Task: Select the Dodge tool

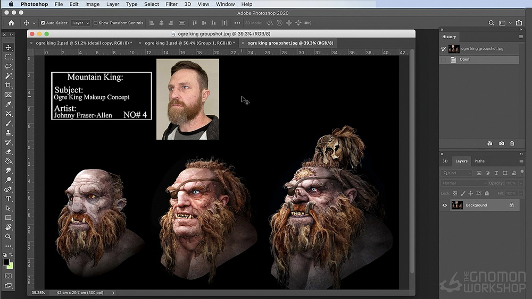Action: click(9, 180)
